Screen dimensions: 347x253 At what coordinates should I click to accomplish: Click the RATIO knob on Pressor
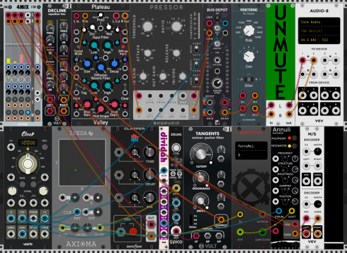176,26
